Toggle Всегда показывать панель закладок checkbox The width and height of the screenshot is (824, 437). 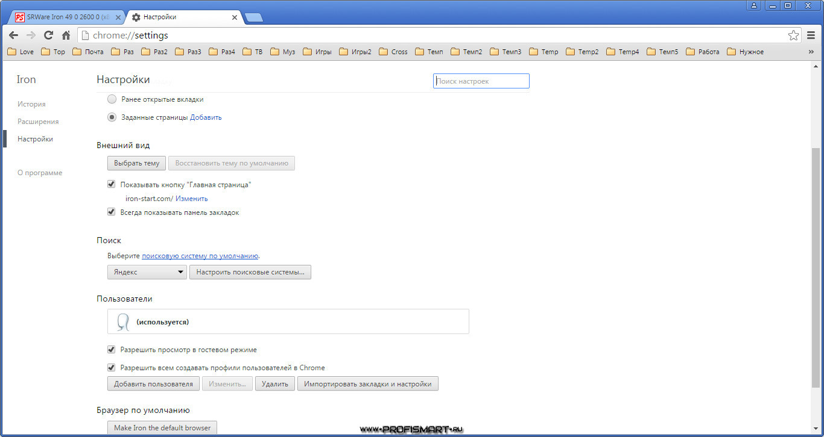111,212
